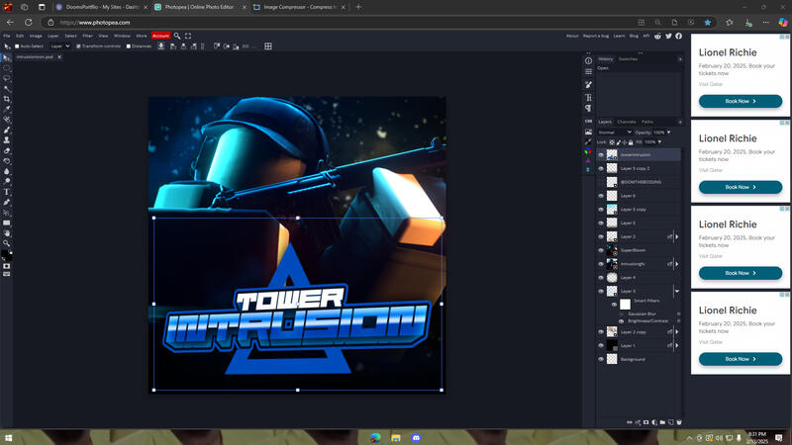The height and width of the screenshot is (445, 792).
Task: Select the Eyedropper tool
Action: [7, 109]
